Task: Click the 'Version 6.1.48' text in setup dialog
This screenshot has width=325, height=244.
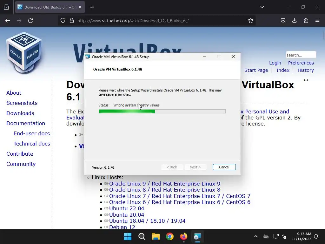Action: pos(103,167)
